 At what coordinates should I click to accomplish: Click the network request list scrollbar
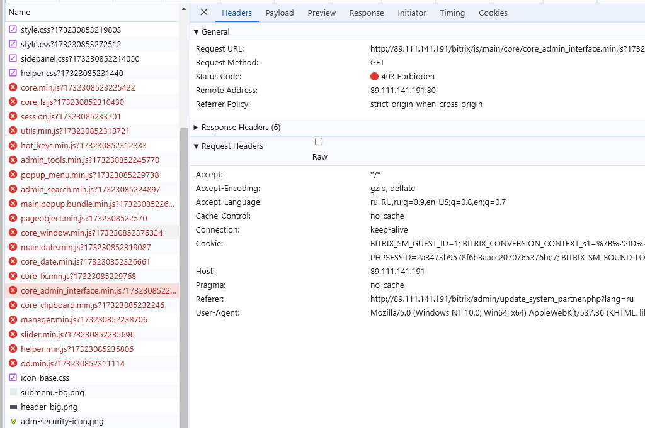[x=185, y=277]
